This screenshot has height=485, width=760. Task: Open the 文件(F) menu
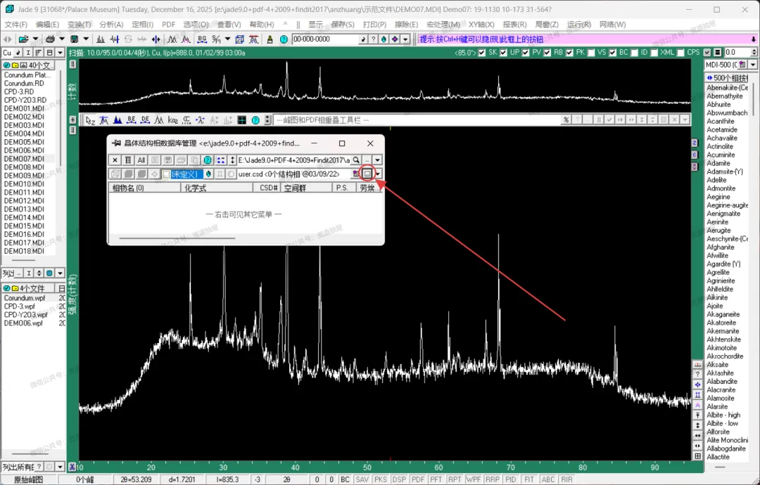16,24
